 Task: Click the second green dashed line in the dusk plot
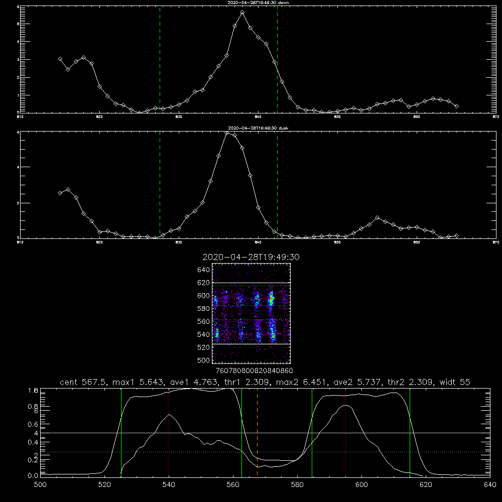(x=277, y=185)
